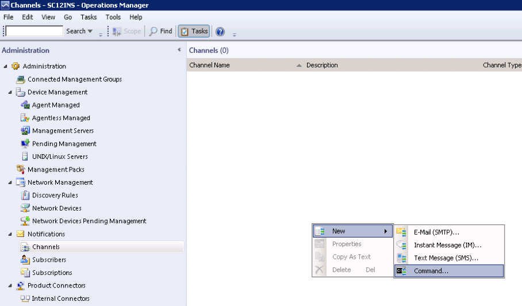Toggle the Tasks pane button
Viewport: 522px width, 306px height.
click(x=194, y=31)
